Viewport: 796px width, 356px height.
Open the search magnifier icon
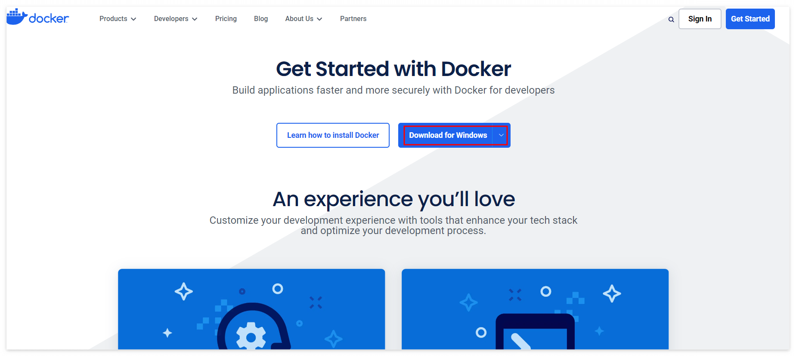coord(671,19)
